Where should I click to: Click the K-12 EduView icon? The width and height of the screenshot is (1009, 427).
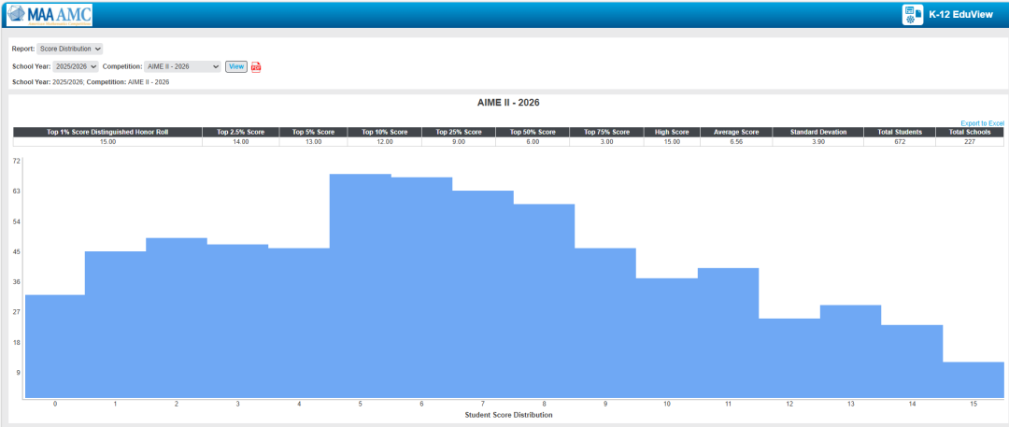click(913, 14)
